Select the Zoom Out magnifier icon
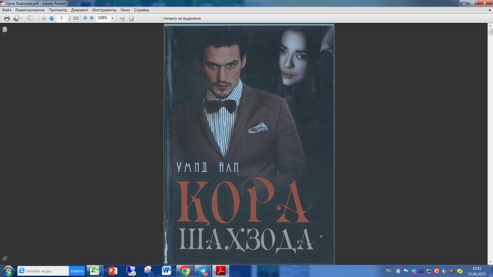Image resolution: width=493 pixels, height=277 pixels. point(85,18)
